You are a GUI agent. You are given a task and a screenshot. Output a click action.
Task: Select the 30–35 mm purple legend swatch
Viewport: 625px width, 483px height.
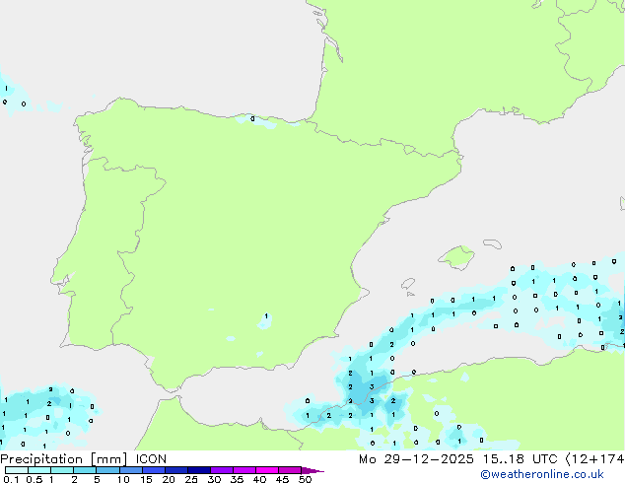[x=222, y=470]
